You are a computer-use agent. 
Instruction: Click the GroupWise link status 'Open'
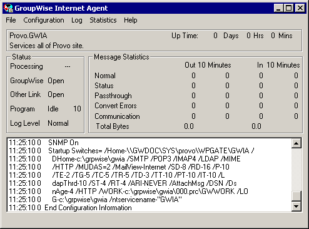click(56, 81)
